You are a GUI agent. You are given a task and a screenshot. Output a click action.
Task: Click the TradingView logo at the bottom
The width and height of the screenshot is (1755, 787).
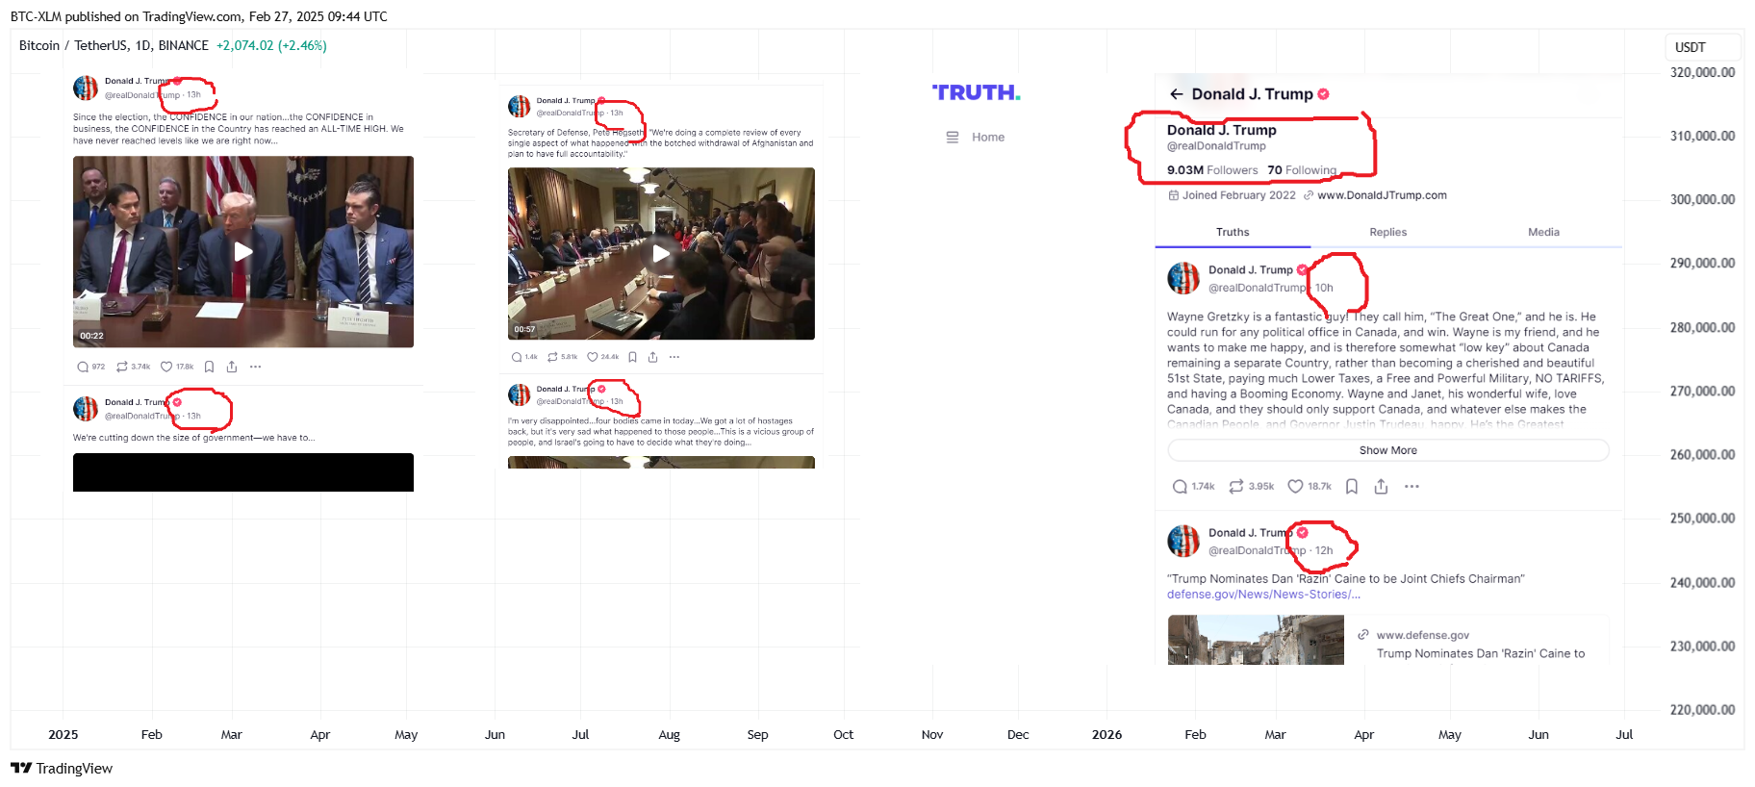62,768
